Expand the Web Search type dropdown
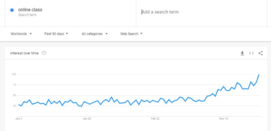 point(131,34)
